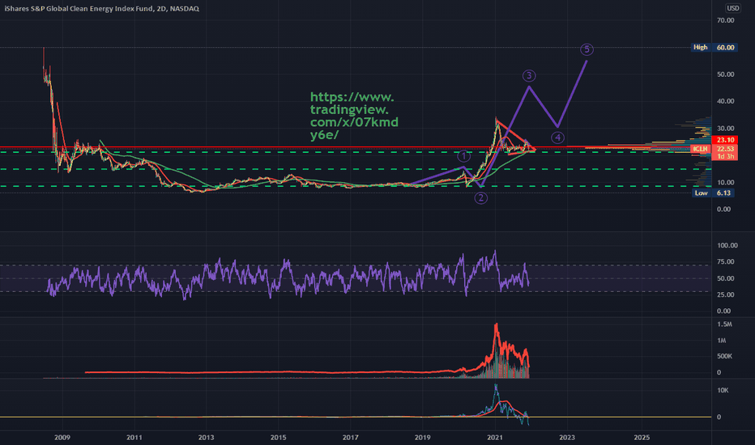
Task: Select the circled wave 2 label
Action: click(x=480, y=197)
